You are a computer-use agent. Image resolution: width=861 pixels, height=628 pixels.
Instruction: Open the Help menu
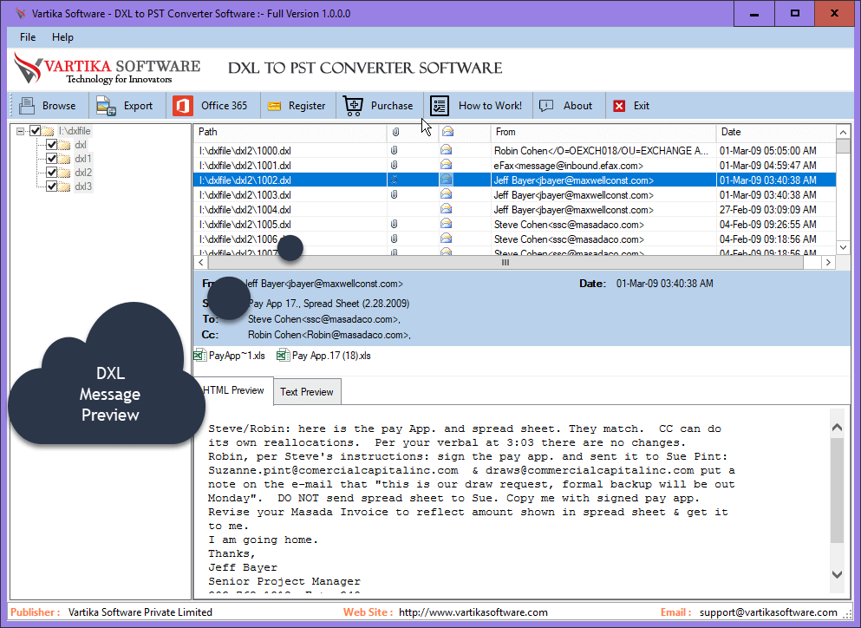coord(62,37)
